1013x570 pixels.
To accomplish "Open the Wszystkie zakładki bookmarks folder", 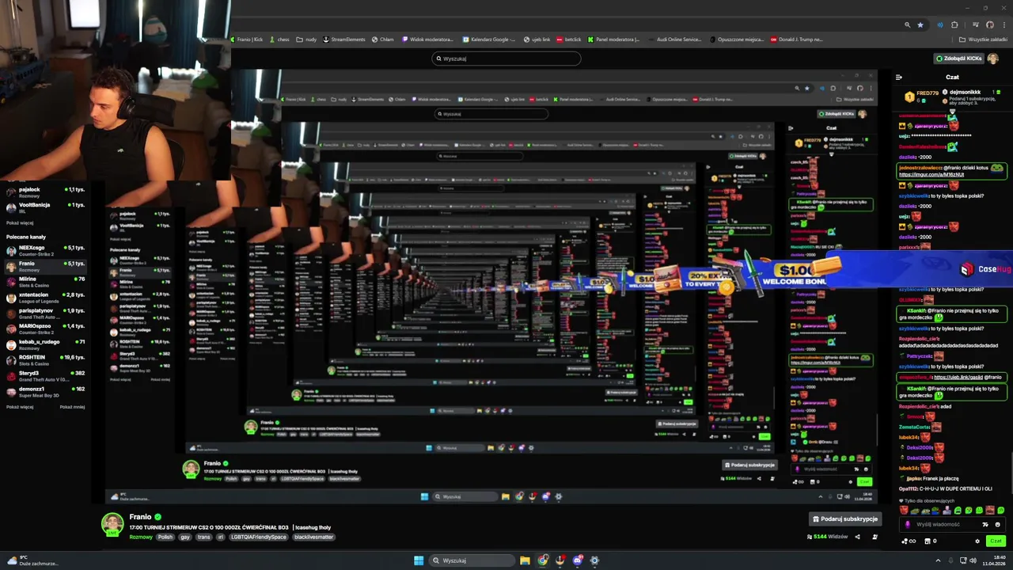I will (983, 40).
